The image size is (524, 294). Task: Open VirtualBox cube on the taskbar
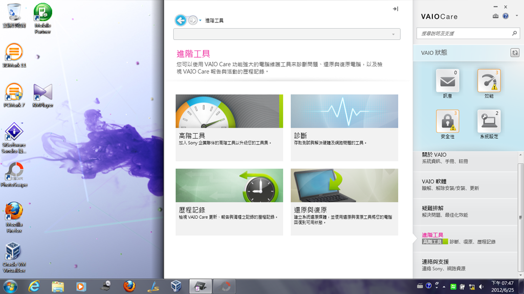coord(176,286)
